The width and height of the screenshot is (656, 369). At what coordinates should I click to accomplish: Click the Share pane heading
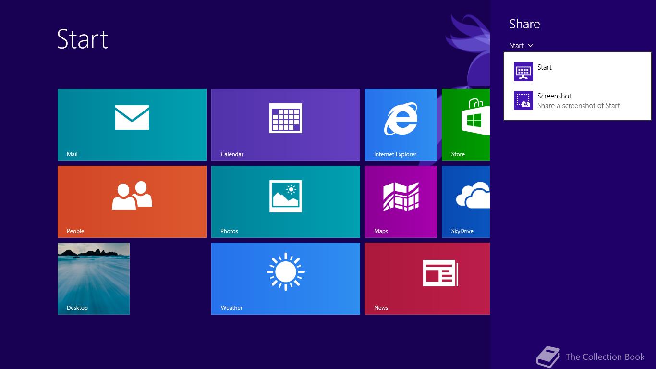point(524,24)
